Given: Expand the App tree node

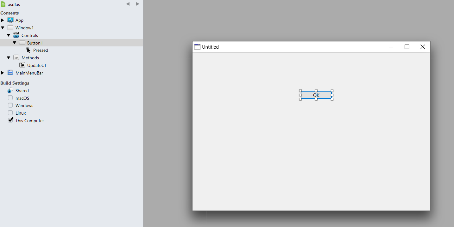Looking at the screenshot, I should click(3, 20).
